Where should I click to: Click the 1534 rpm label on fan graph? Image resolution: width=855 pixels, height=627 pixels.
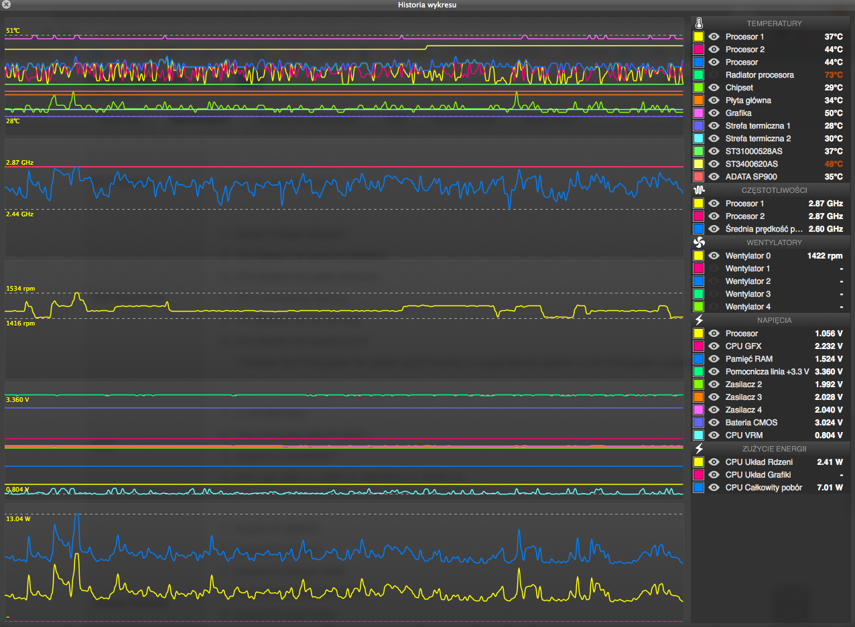tap(20, 289)
